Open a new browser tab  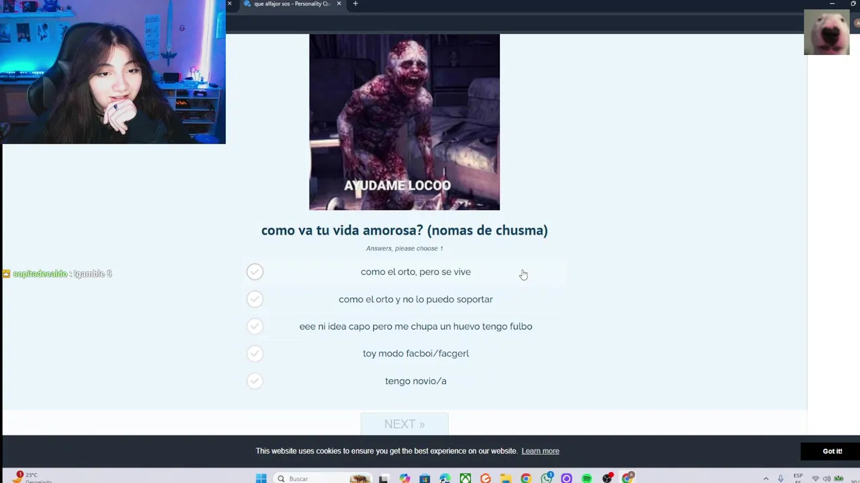pyautogui.click(x=355, y=4)
